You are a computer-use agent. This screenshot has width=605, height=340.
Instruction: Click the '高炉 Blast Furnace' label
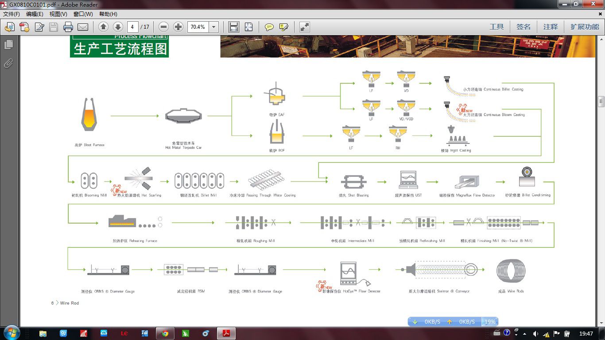(x=90, y=145)
